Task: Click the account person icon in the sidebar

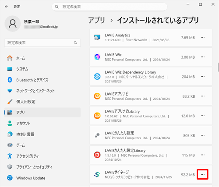Action: (10, 123)
